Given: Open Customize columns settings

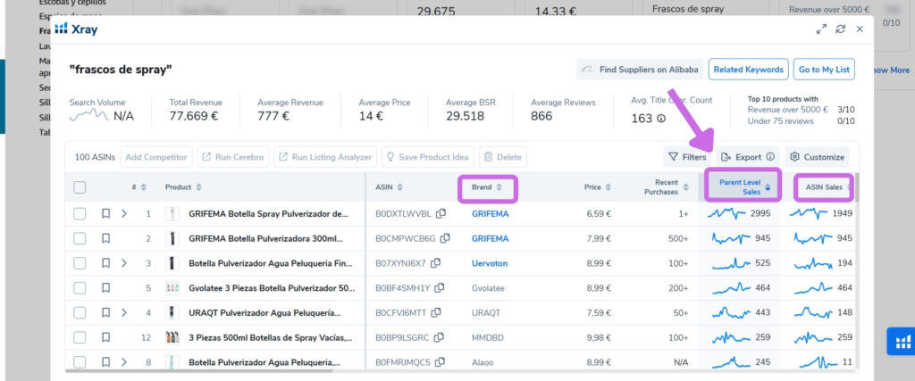Looking at the screenshot, I should tap(817, 157).
